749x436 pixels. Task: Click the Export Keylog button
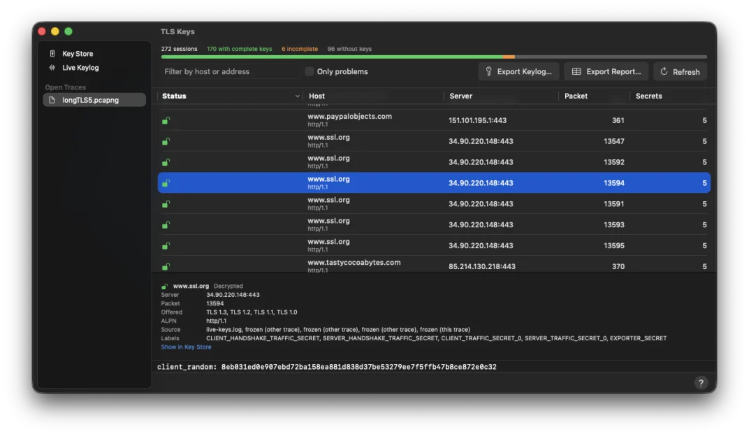tap(518, 72)
